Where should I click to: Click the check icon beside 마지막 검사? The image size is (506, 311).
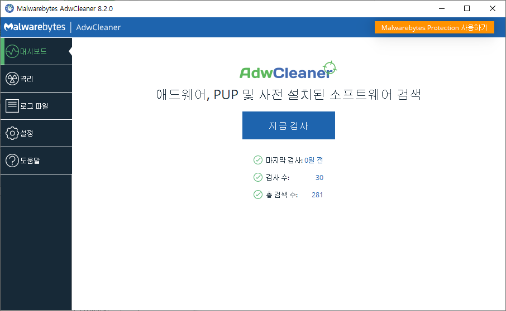(x=258, y=160)
